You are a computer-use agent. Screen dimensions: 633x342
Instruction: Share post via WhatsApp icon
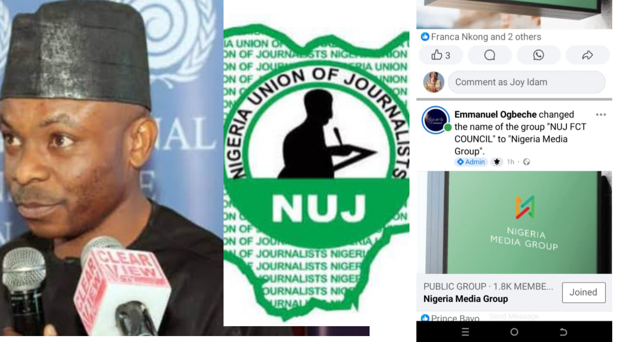538,55
